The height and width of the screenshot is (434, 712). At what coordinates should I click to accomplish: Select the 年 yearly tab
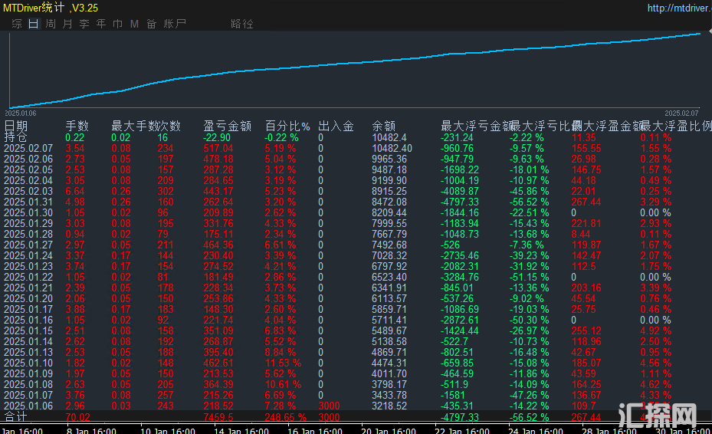(x=101, y=24)
